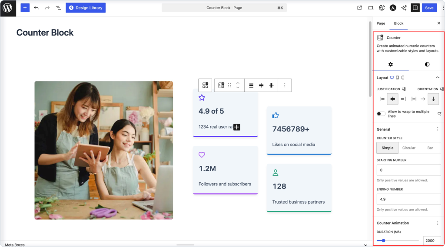Open Counter Animation options menu
Image resolution: width=445 pixels, height=247 pixels.
pyautogui.click(x=438, y=223)
